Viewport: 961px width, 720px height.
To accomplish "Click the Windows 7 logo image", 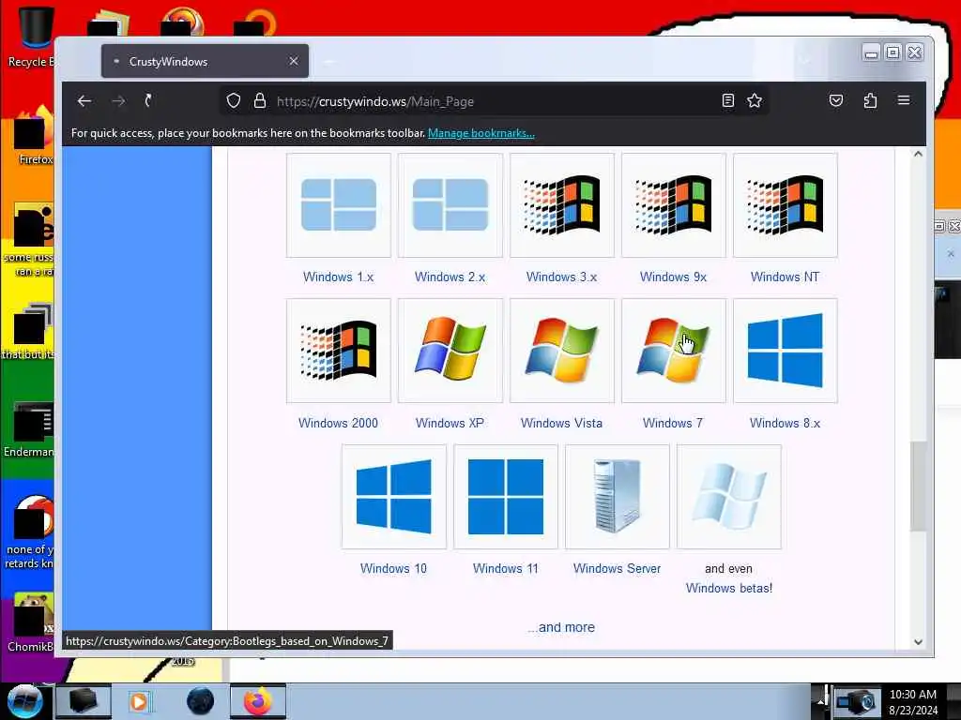I will coord(674,351).
